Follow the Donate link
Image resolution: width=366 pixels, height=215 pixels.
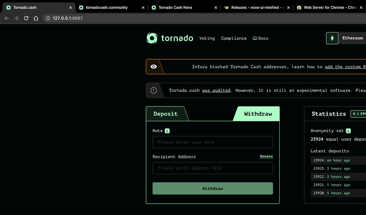pyautogui.click(x=266, y=156)
